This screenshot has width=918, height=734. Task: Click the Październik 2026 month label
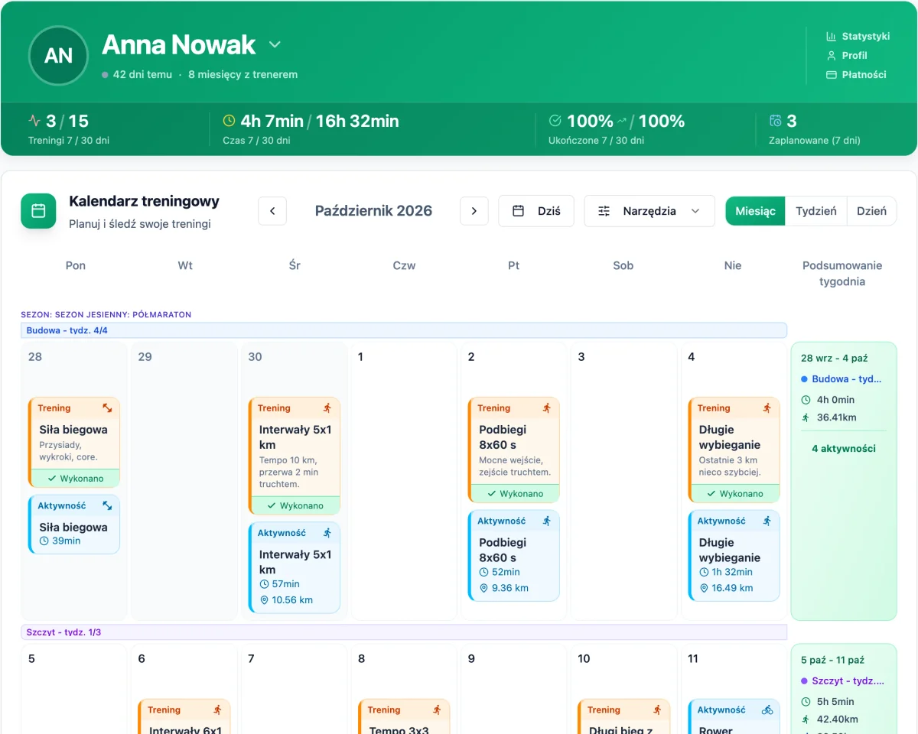pyautogui.click(x=373, y=211)
